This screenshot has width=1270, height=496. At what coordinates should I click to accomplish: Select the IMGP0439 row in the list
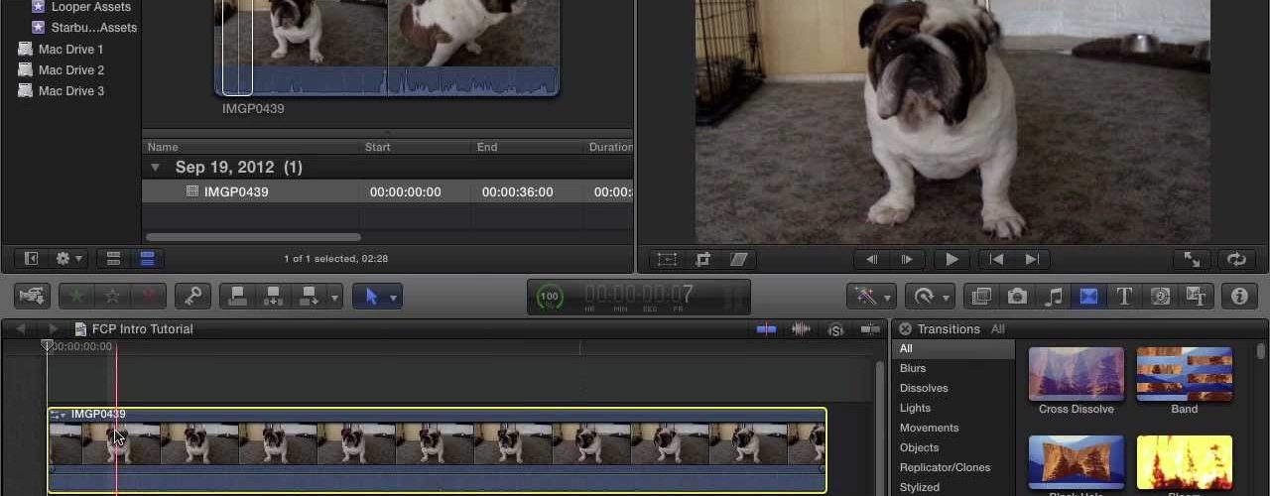point(387,191)
